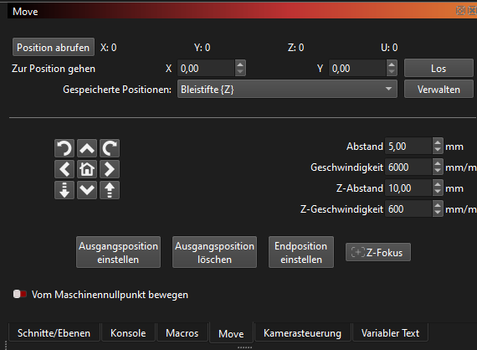Screen dimensions: 477x350
Task: Click the home icon to home laser
Action: click(87, 169)
